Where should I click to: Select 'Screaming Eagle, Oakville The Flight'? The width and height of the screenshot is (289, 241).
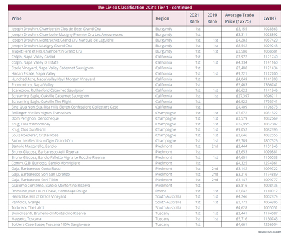(x=41, y=102)
